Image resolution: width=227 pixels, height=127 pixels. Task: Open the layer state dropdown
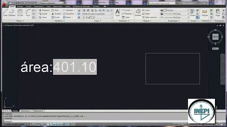(x=98, y=14)
